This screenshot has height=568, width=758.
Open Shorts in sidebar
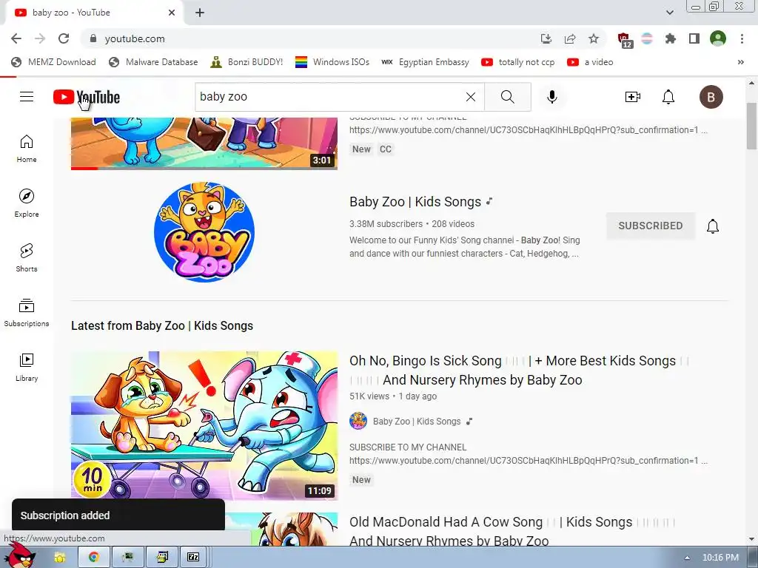pyautogui.click(x=27, y=258)
